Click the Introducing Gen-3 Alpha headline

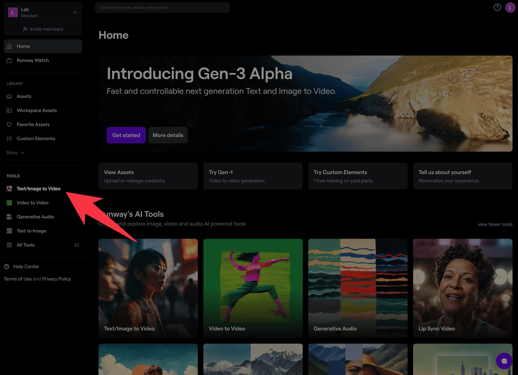(x=199, y=73)
